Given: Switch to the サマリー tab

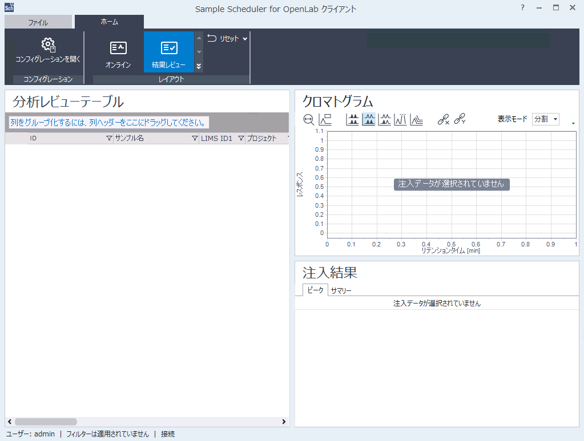Looking at the screenshot, I should coord(341,290).
